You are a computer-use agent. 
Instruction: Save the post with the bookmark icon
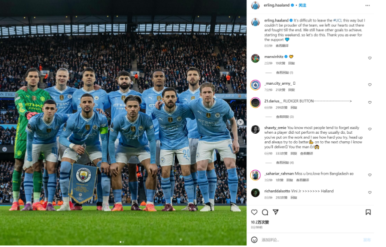[368, 212]
